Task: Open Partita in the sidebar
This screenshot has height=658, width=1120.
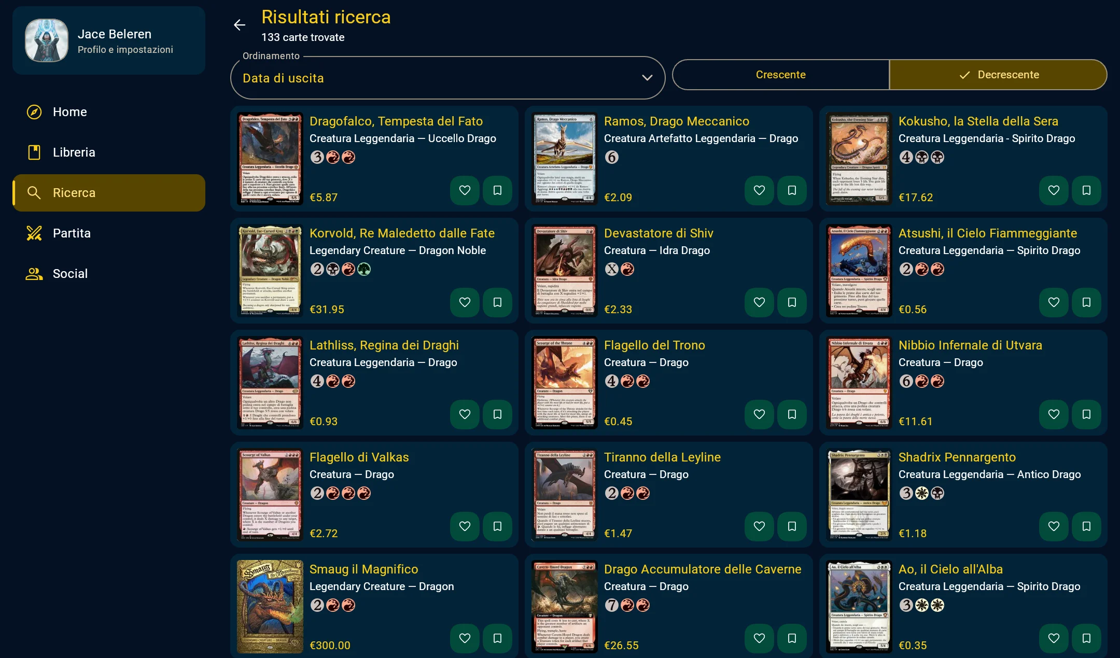Action: [109, 233]
